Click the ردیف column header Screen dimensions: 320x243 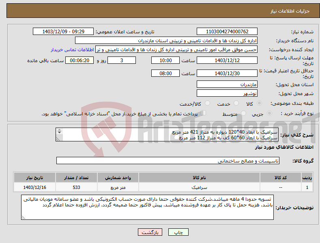pos(307,178)
